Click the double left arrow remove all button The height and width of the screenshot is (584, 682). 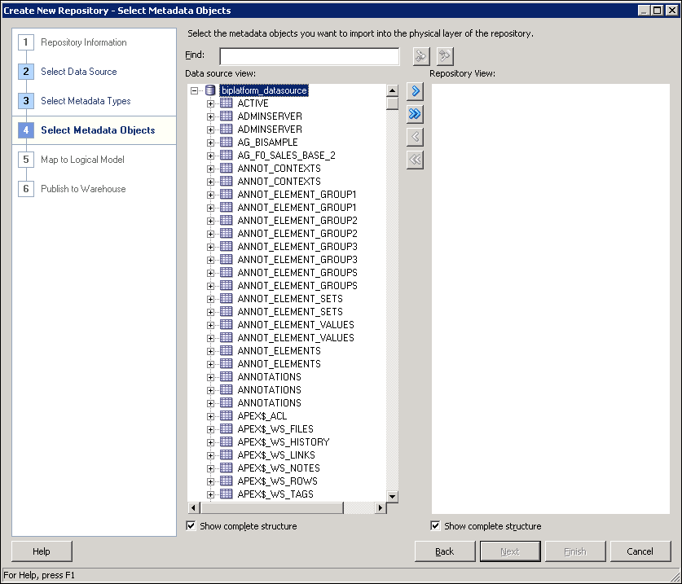pyautogui.click(x=415, y=160)
